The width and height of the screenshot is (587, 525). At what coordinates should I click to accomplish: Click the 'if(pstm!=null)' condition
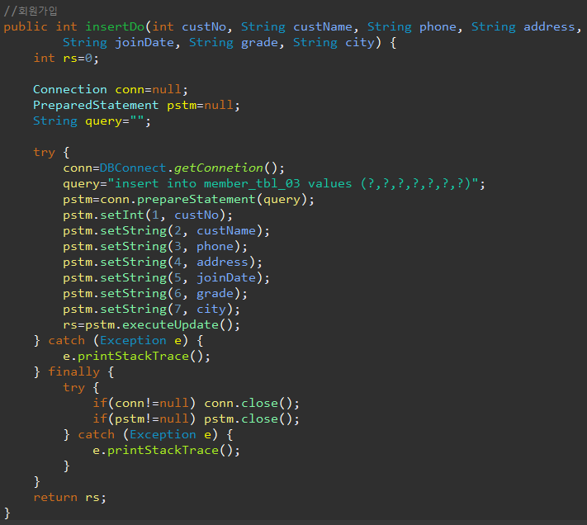click(x=144, y=419)
